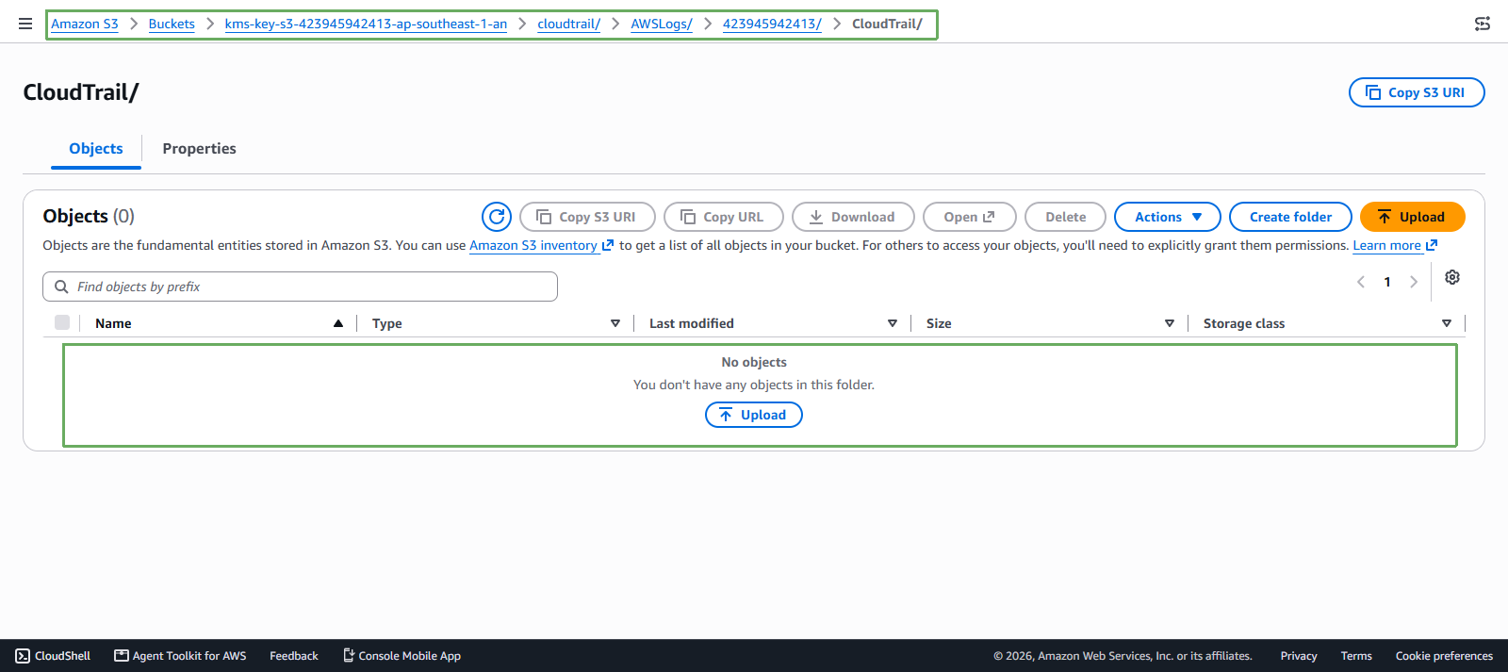The height and width of the screenshot is (672, 1508).
Task: Open Buckets breadcrumb link
Action: (172, 24)
